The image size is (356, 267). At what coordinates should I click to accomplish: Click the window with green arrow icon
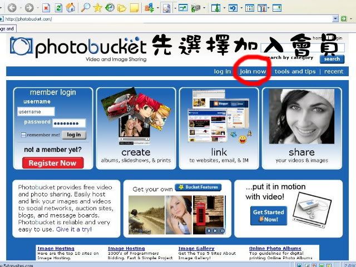pos(183,8)
